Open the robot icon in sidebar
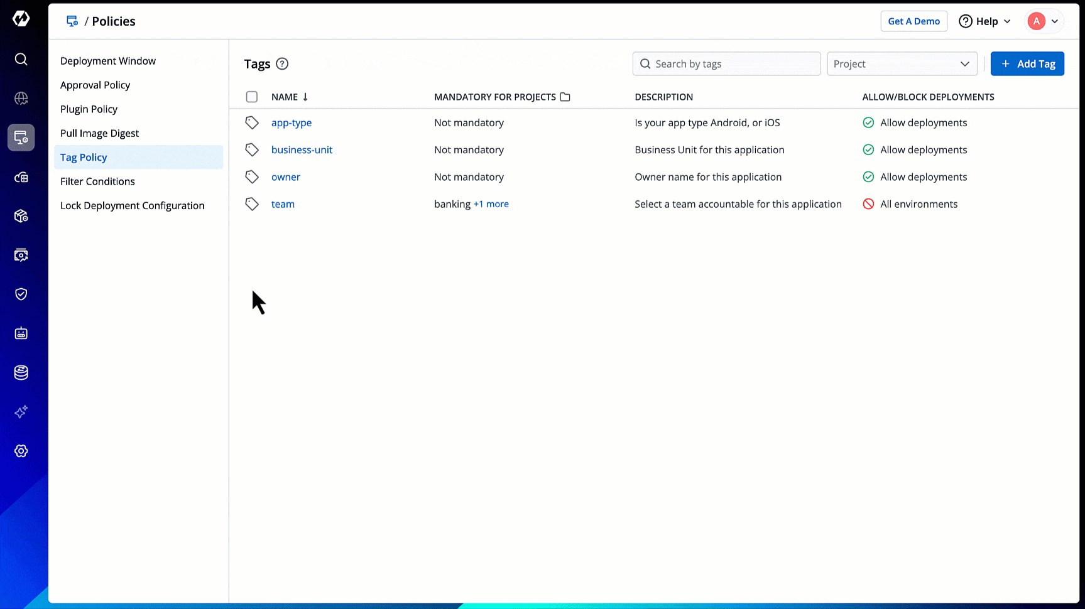The height and width of the screenshot is (609, 1085). (21, 333)
